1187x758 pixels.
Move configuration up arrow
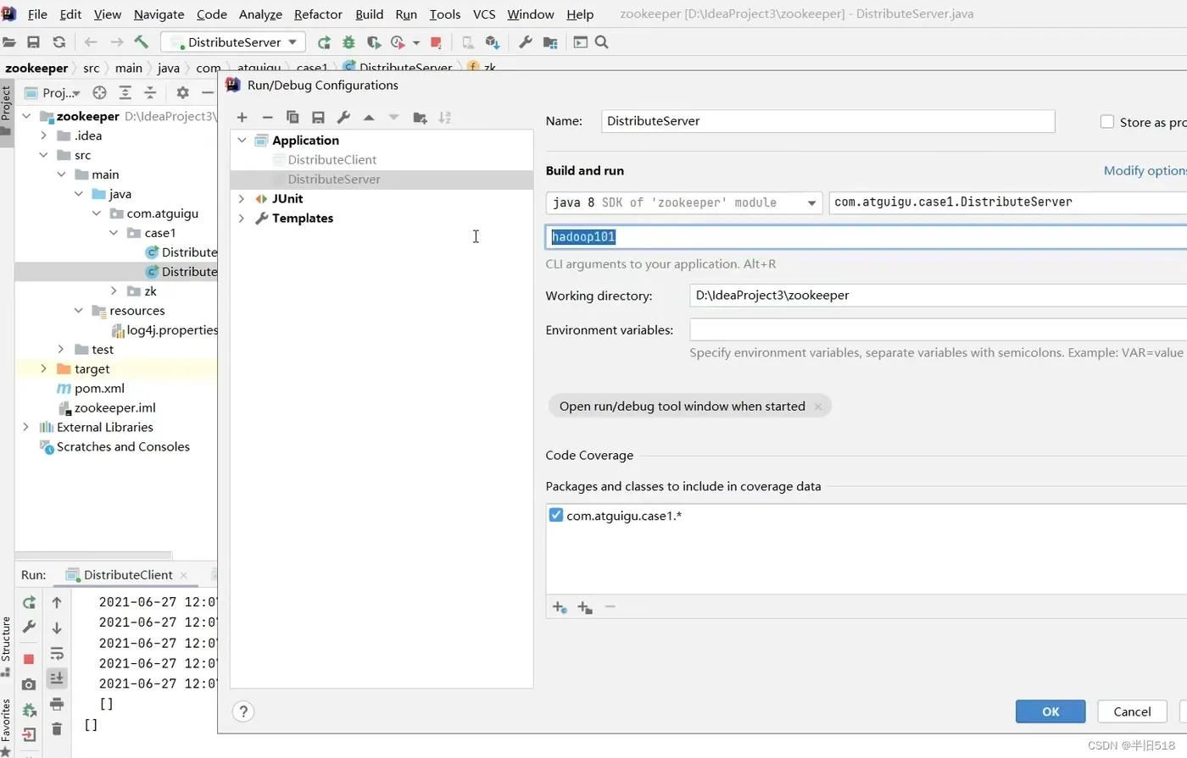point(369,118)
